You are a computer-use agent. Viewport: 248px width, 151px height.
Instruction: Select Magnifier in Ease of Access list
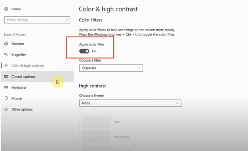click(19, 55)
